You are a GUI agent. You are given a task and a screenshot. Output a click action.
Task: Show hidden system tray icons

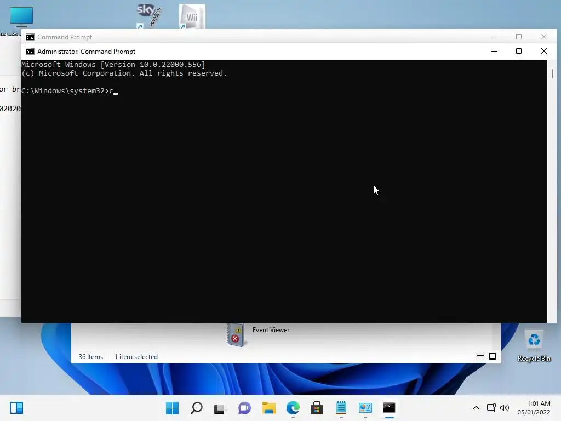476,408
